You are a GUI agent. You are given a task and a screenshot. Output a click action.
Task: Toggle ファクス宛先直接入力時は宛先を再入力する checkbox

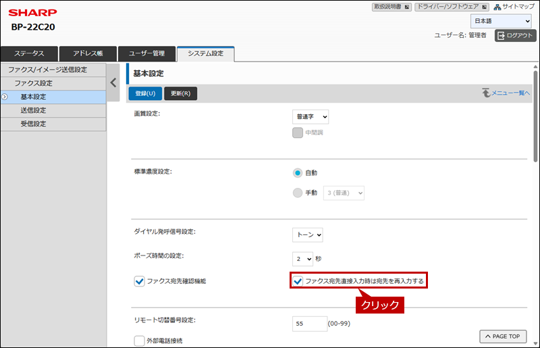(298, 281)
